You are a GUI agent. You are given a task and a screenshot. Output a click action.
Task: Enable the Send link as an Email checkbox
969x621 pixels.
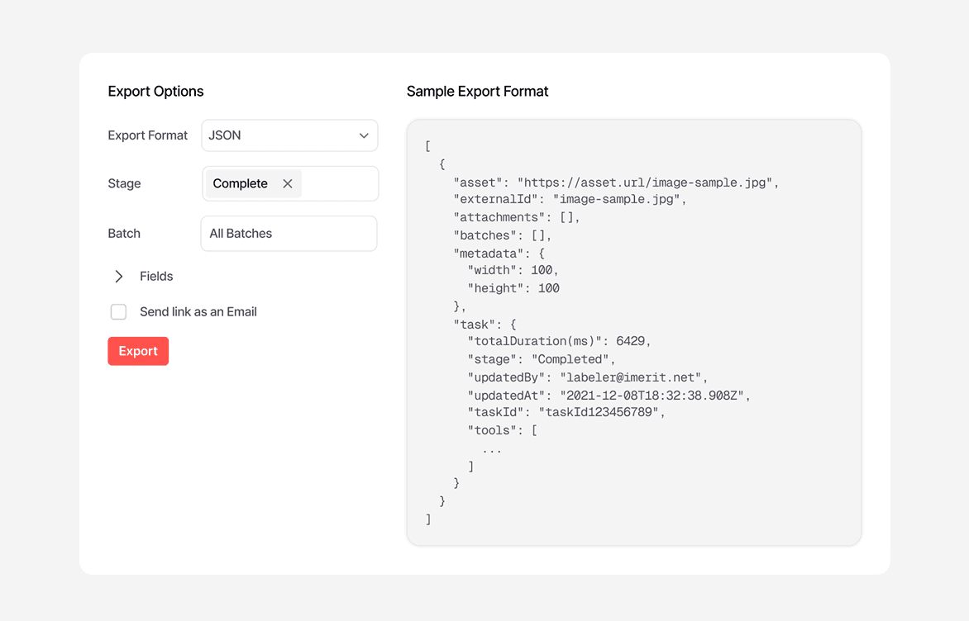118,311
